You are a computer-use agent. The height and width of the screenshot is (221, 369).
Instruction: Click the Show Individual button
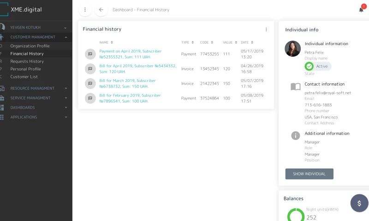[x=309, y=174]
